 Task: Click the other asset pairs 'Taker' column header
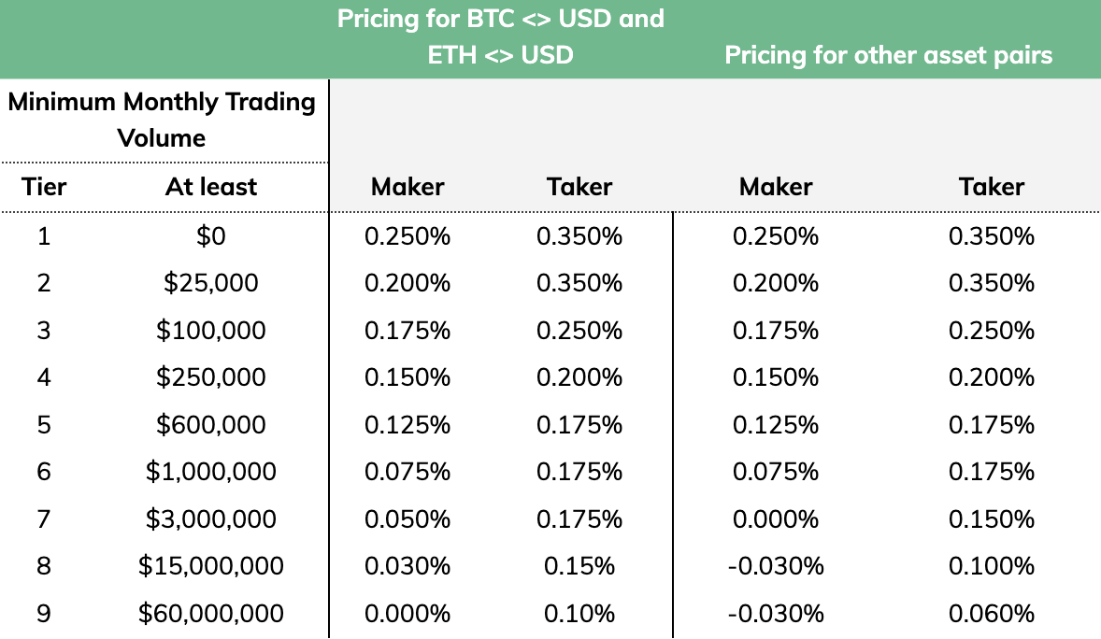tap(992, 187)
